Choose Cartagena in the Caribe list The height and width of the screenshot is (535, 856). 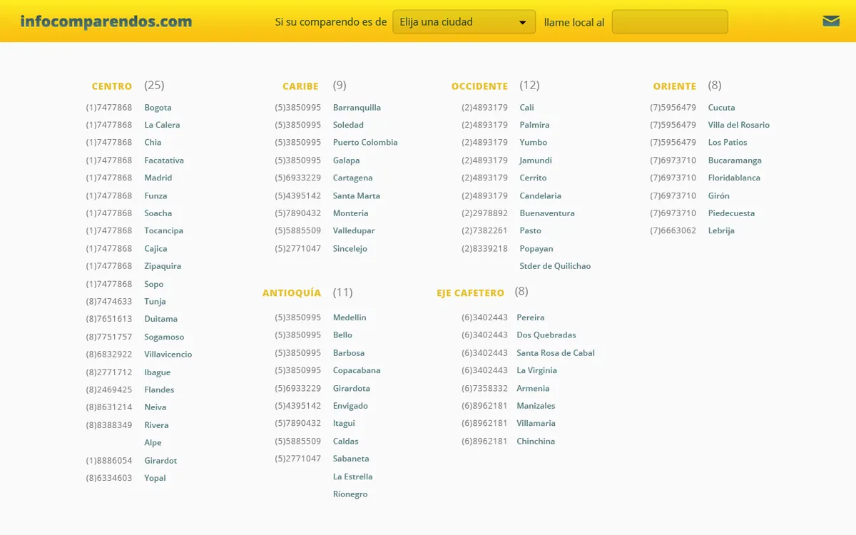(352, 178)
